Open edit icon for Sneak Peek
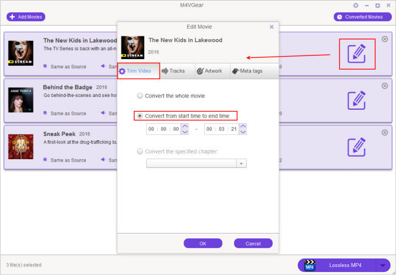 pos(356,147)
